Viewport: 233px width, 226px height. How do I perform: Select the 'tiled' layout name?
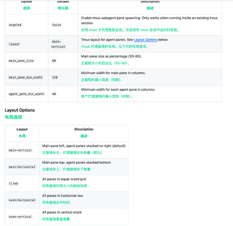pos(13,184)
